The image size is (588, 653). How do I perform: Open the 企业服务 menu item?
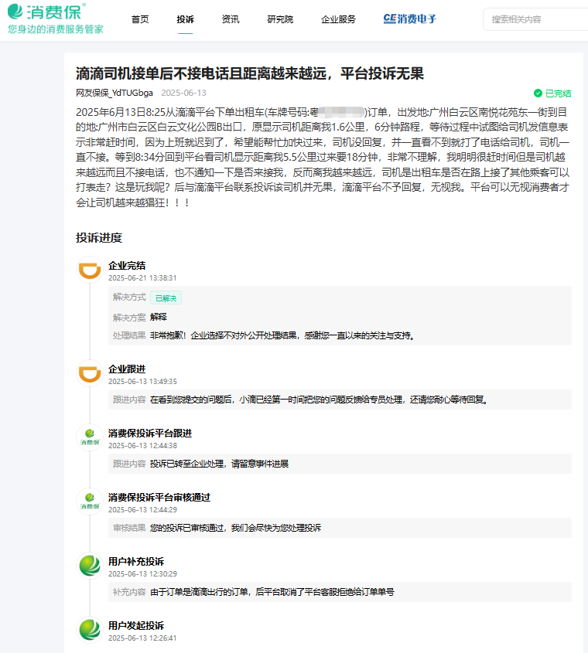(x=338, y=19)
